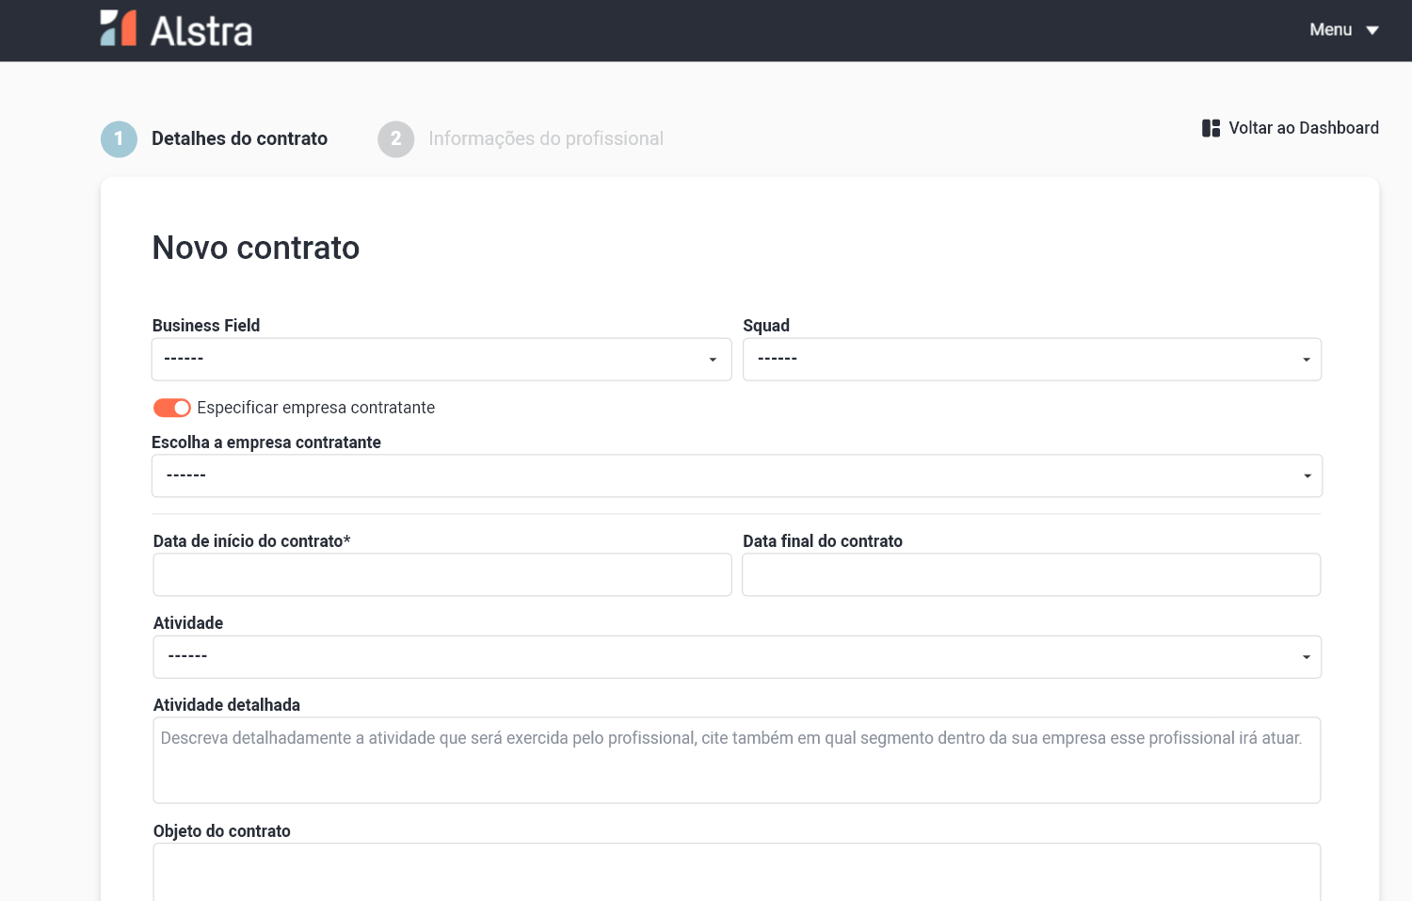Image resolution: width=1412 pixels, height=901 pixels.
Task: Click the Alstra logo icon
Action: 119,28
